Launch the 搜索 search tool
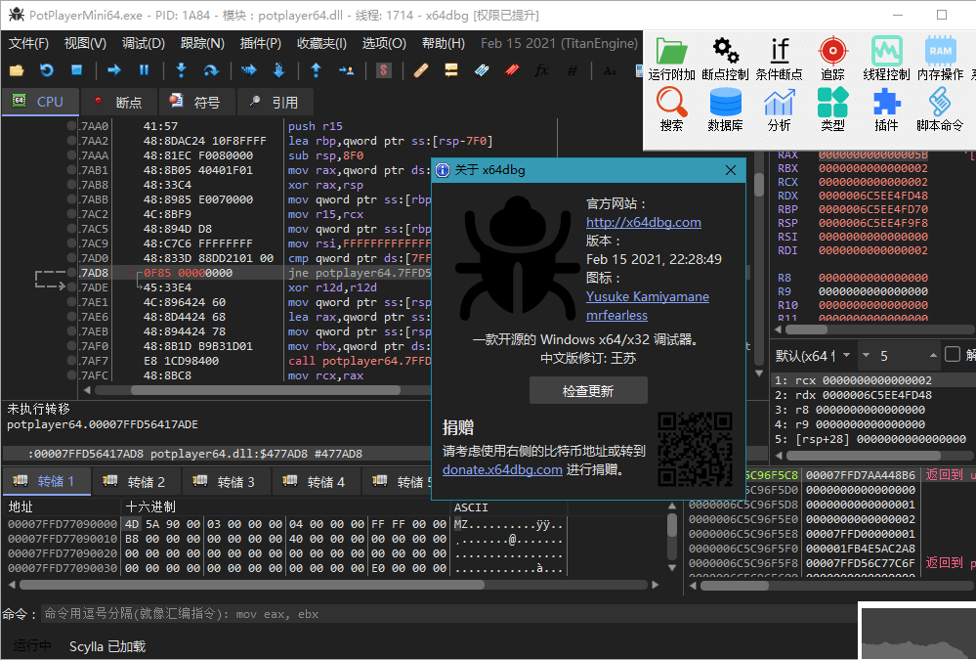Screen dimensions: 976x660 tap(674, 110)
